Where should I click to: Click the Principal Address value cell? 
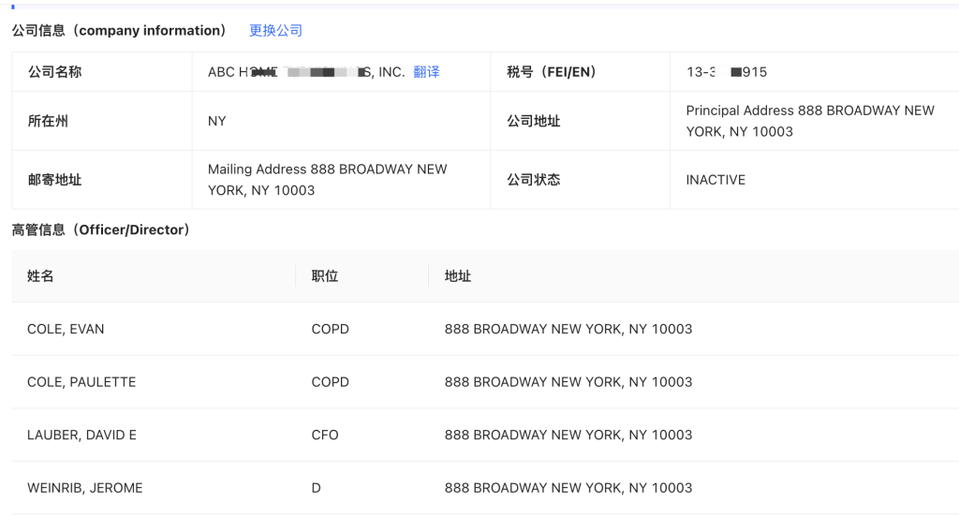point(815,121)
